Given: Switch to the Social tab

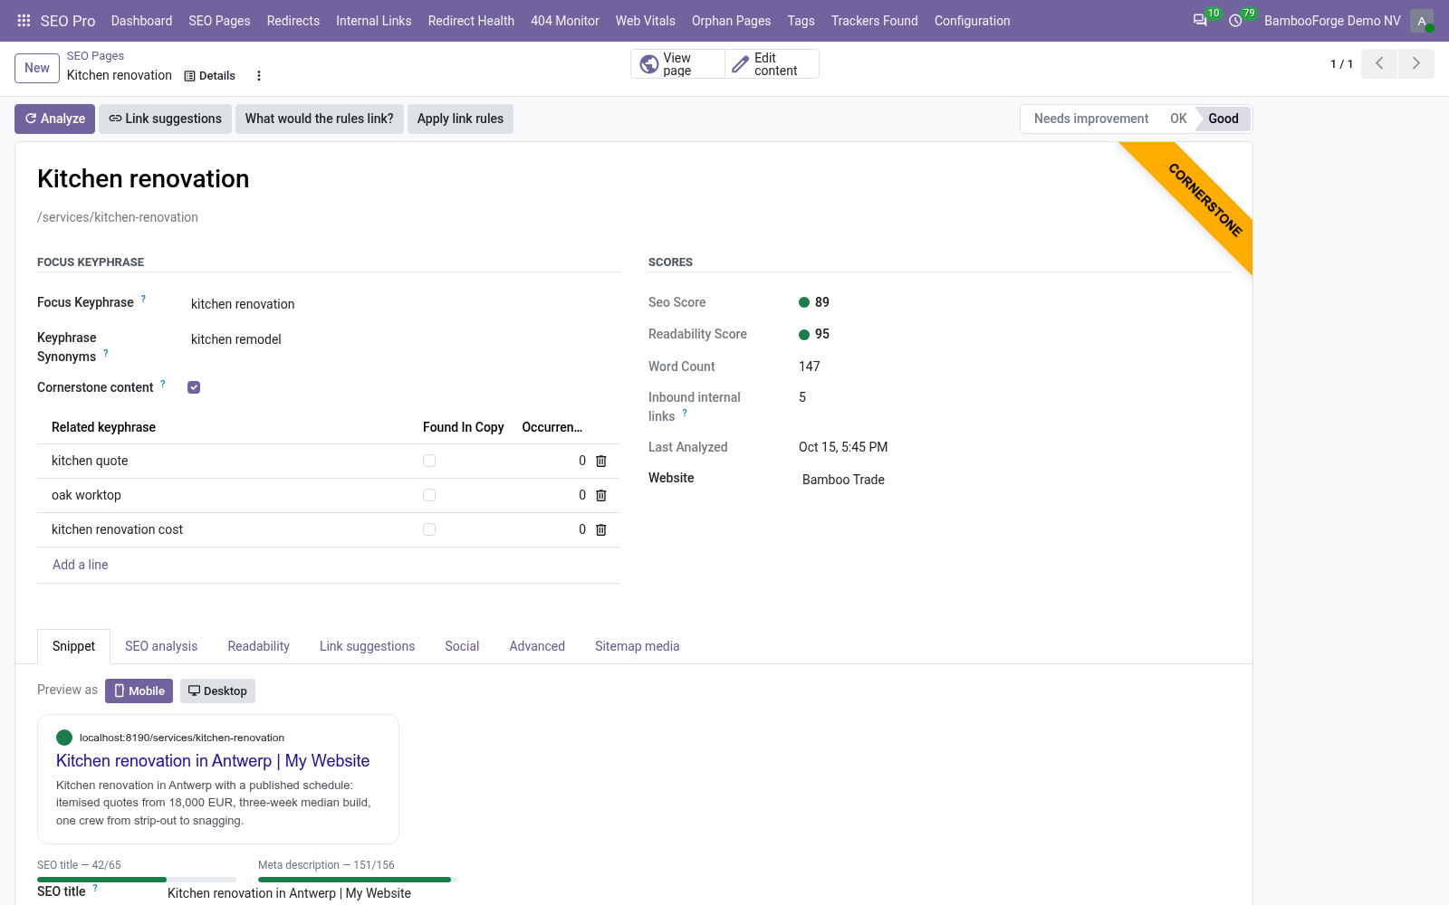Looking at the screenshot, I should (x=462, y=646).
